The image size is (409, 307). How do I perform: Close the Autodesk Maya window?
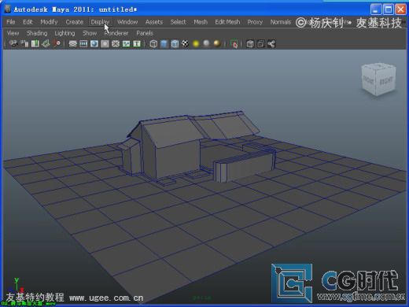coord(401,9)
